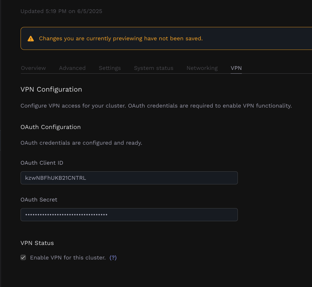Click the VPN Status heading
Viewport: 312px width, 287px height.
coord(37,243)
